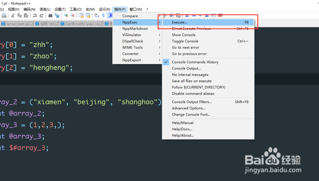This screenshot has height=181, width=319.
Task: Open the 视图(V) menu
Action: [14, 9]
